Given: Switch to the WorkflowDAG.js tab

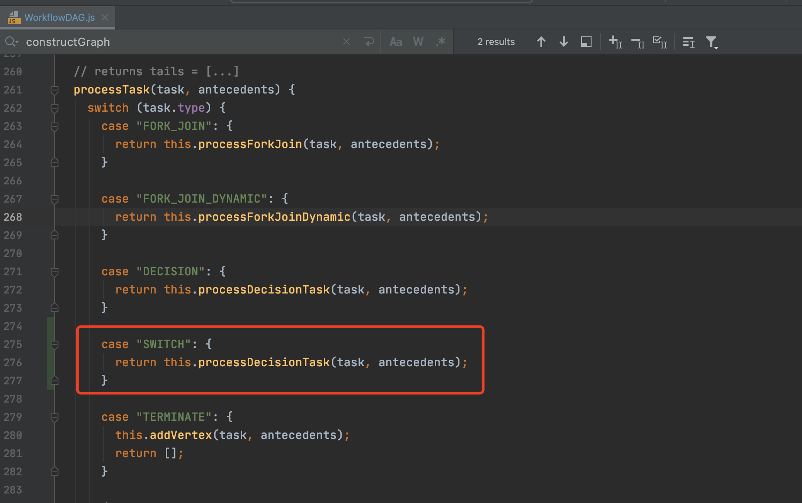Looking at the screenshot, I should (x=59, y=17).
